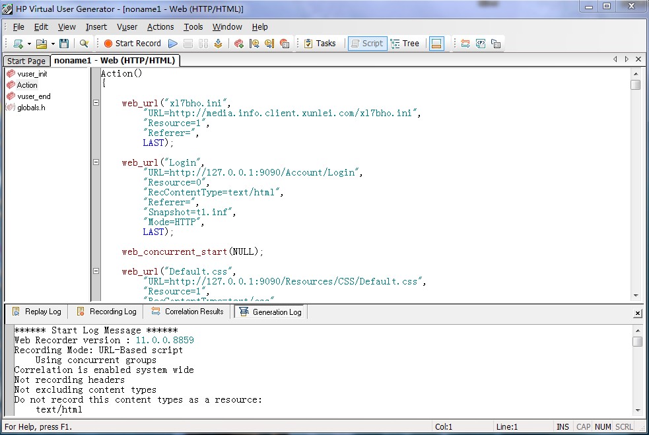Click the Open Script folder icon
This screenshot has height=435, width=649.
(x=42, y=44)
